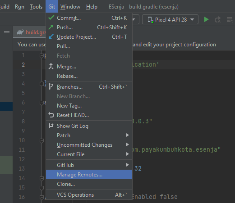Open the VCS Operations popup entry

click(89, 195)
